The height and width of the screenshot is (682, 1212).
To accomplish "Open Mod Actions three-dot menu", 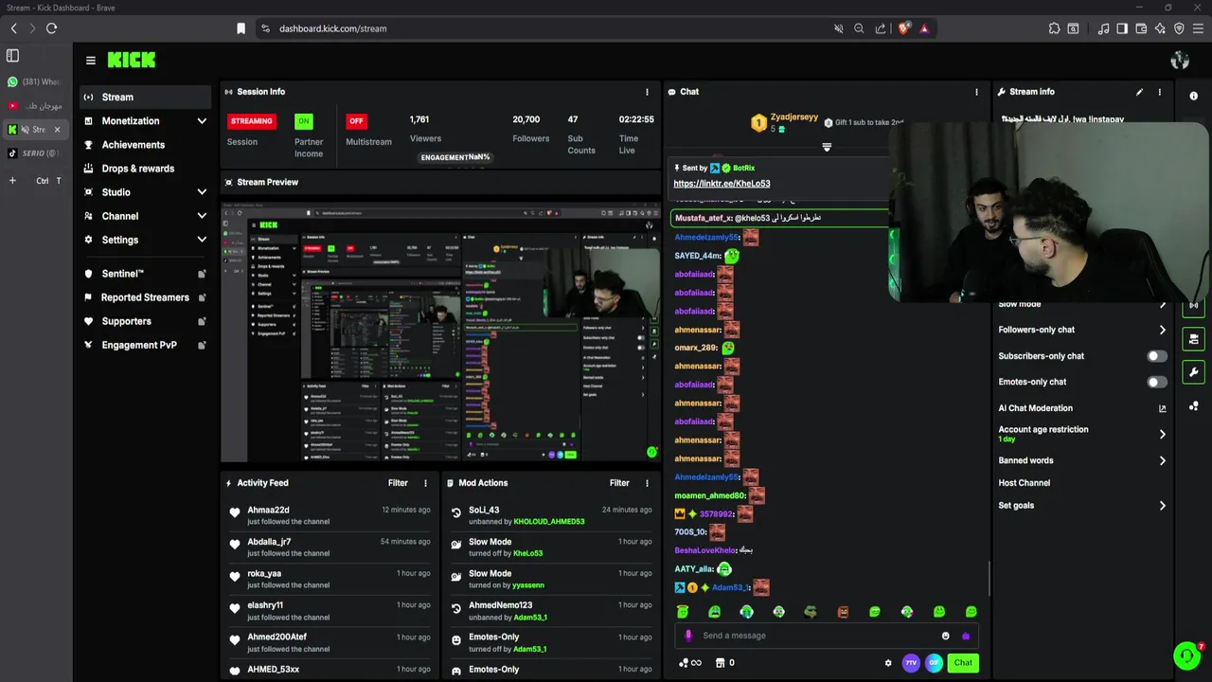I will [x=647, y=483].
